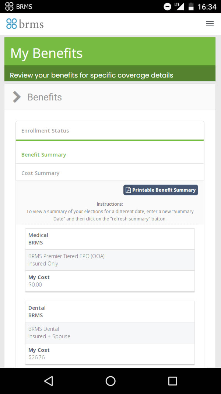Screen dimensions: 221x394
Task: Click the brms logo in header
Action: point(25,24)
